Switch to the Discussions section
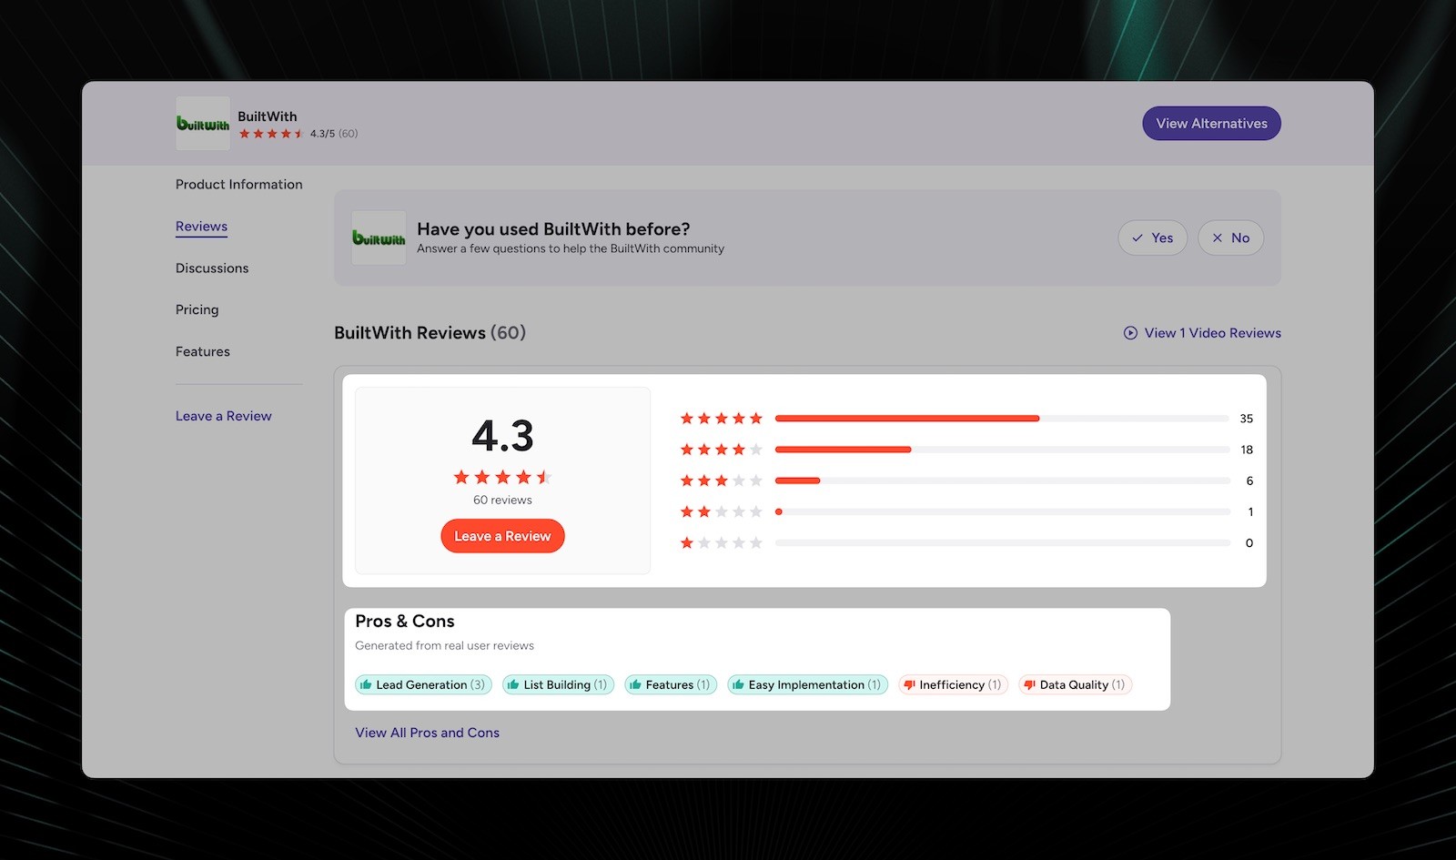This screenshot has width=1456, height=860. (x=211, y=268)
